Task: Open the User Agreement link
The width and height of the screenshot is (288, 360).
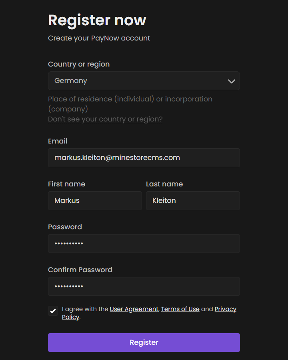Action: click(x=134, y=309)
